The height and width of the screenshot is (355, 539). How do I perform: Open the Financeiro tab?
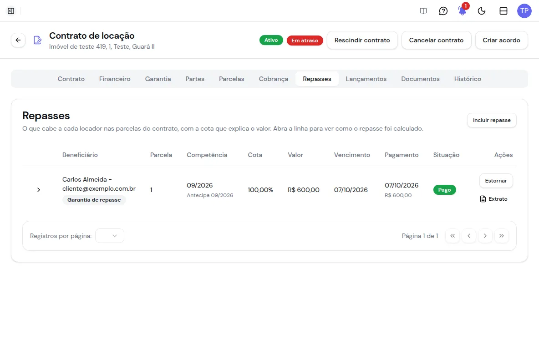click(x=115, y=79)
